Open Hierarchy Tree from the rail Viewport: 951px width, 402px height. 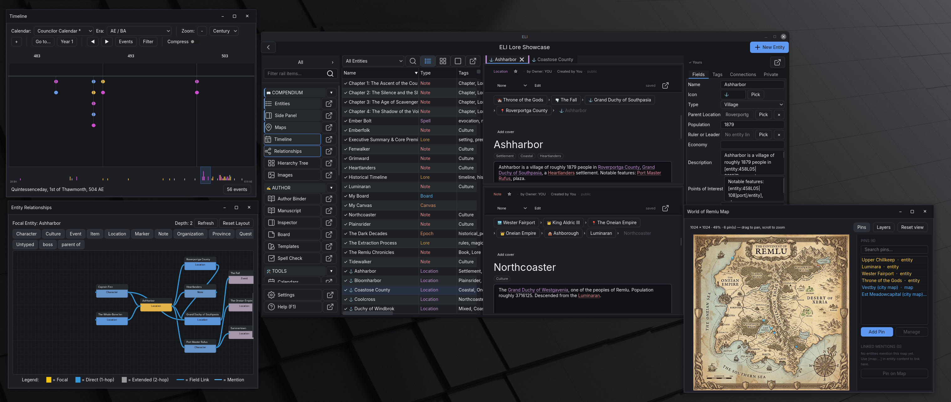292,163
